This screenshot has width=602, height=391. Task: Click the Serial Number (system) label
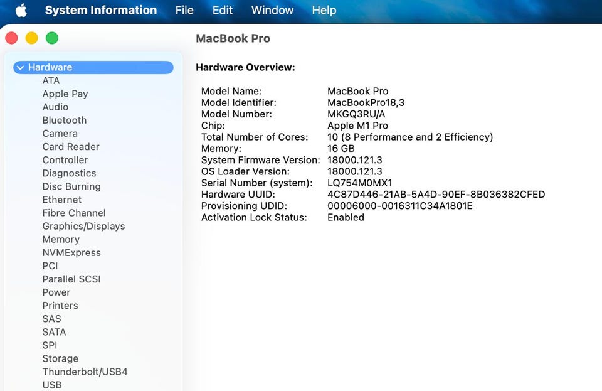257,183
